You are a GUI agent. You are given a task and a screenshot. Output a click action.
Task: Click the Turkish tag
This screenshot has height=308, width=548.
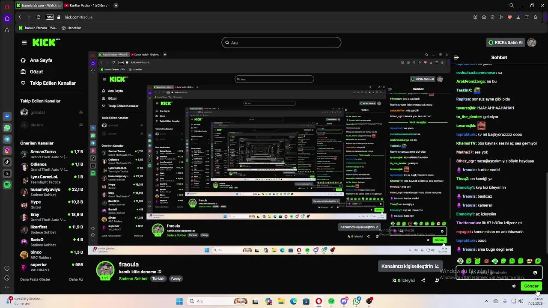158,278
